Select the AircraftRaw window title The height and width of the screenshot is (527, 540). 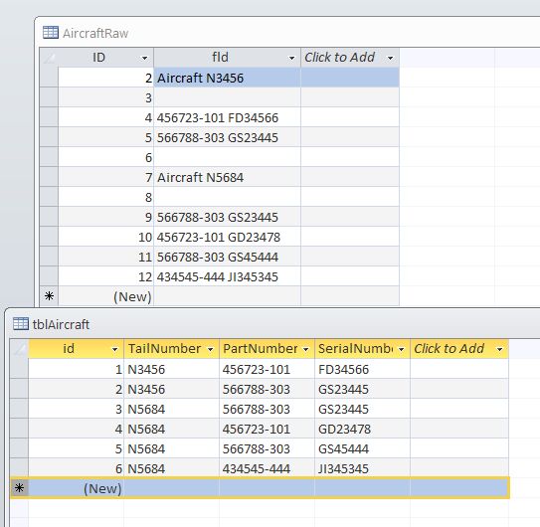click(95, 34)
